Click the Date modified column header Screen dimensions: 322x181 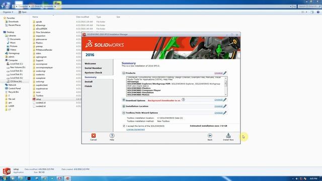(x=83, y=17)
